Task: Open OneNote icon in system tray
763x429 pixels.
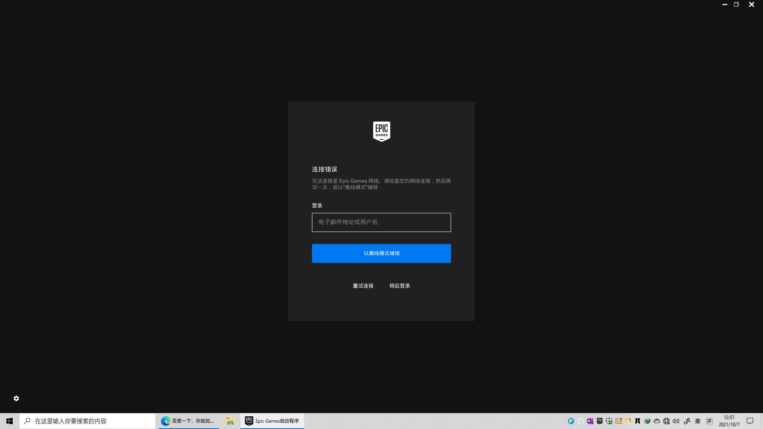Action: [589, 421]
